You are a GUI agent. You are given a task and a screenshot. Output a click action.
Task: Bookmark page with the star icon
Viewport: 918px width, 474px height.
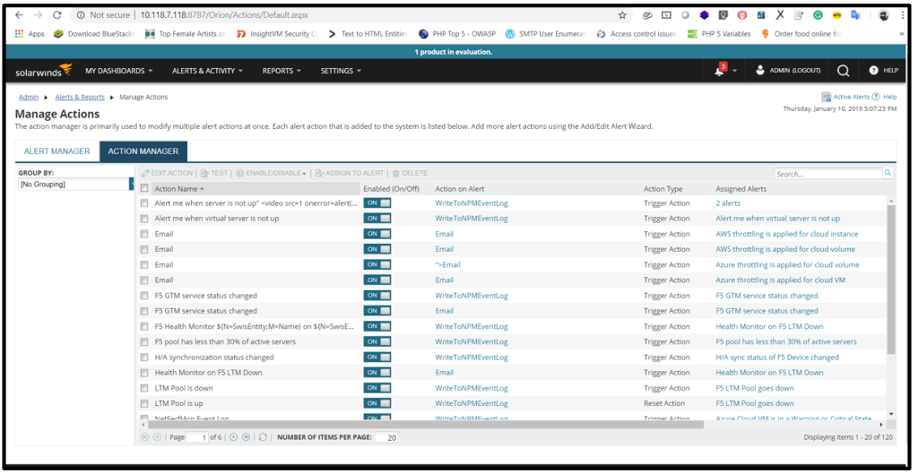[622, 15]
